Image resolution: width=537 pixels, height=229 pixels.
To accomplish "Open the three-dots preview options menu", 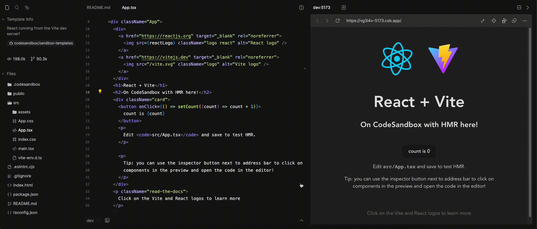I will point(525,21).
